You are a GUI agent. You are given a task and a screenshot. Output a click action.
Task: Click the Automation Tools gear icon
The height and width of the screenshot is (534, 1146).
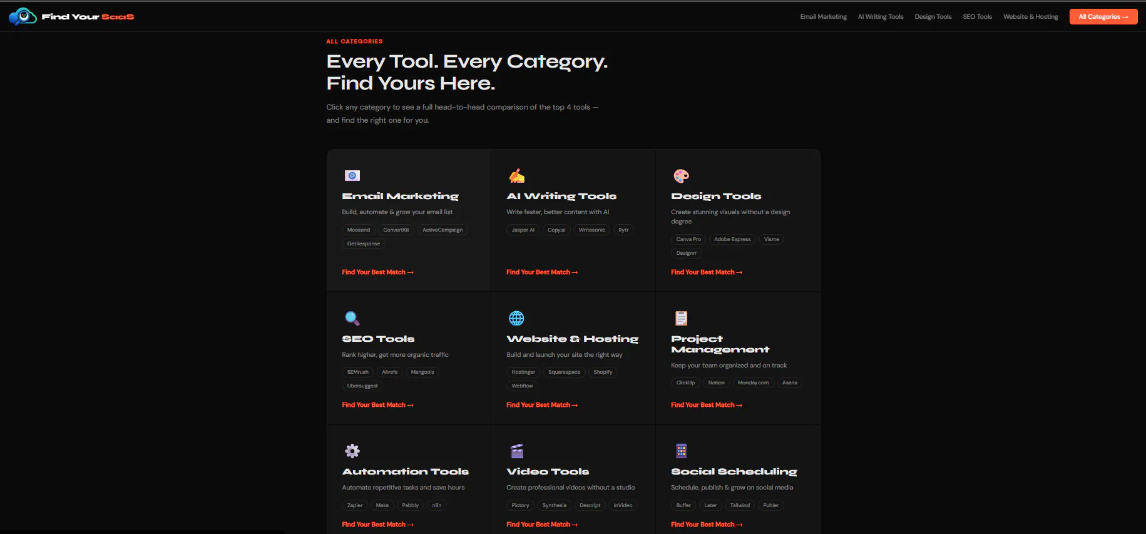click(352, 451)
